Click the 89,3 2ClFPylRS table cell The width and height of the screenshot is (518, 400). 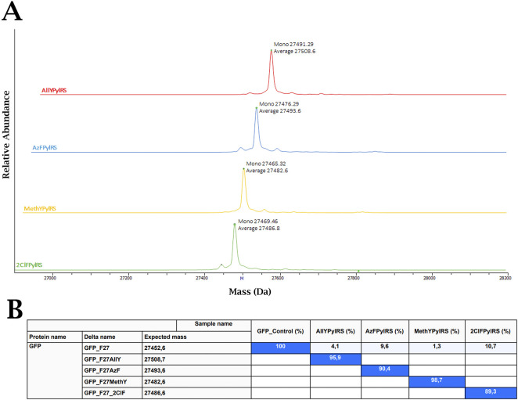491,393
